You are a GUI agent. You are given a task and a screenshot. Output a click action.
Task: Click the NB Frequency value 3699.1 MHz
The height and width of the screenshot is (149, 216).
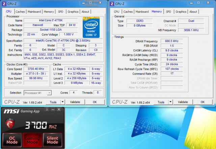191,30
